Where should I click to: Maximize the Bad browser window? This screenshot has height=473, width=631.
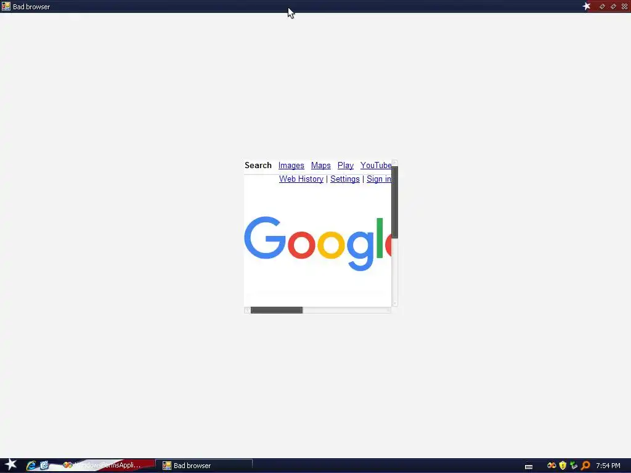[613, 6]
